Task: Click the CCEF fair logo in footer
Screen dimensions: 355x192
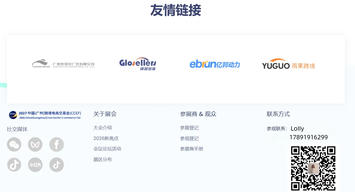Action: pos(45,115)
